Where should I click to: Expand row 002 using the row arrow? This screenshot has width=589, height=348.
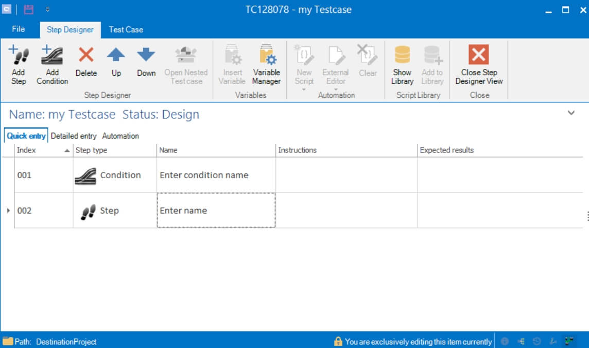[x=9, y=210]
